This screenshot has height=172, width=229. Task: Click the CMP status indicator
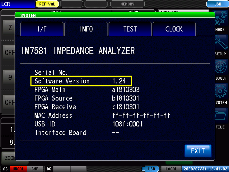coord(35,169)
